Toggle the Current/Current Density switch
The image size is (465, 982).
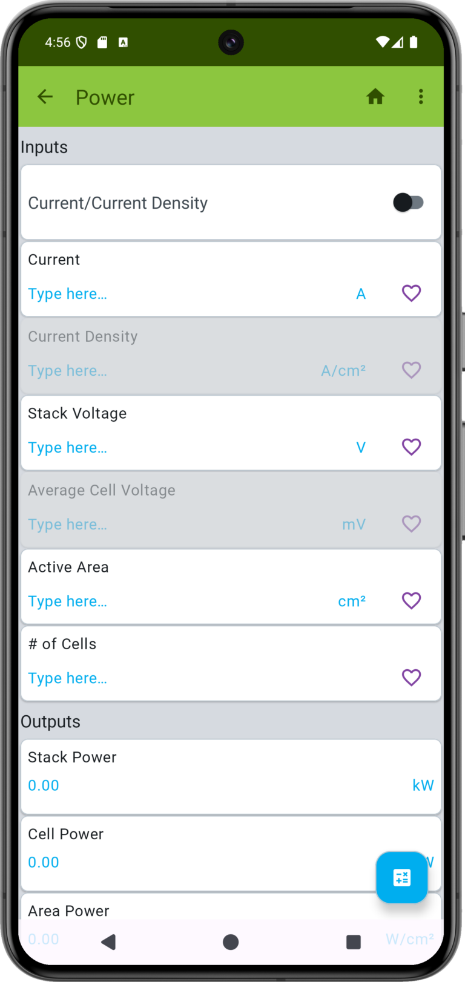(x=409, y=203)
